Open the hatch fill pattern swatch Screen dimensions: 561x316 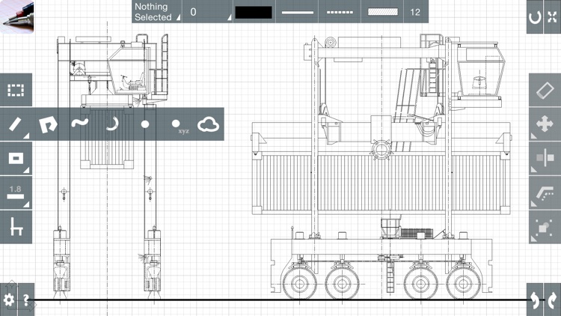382,12
